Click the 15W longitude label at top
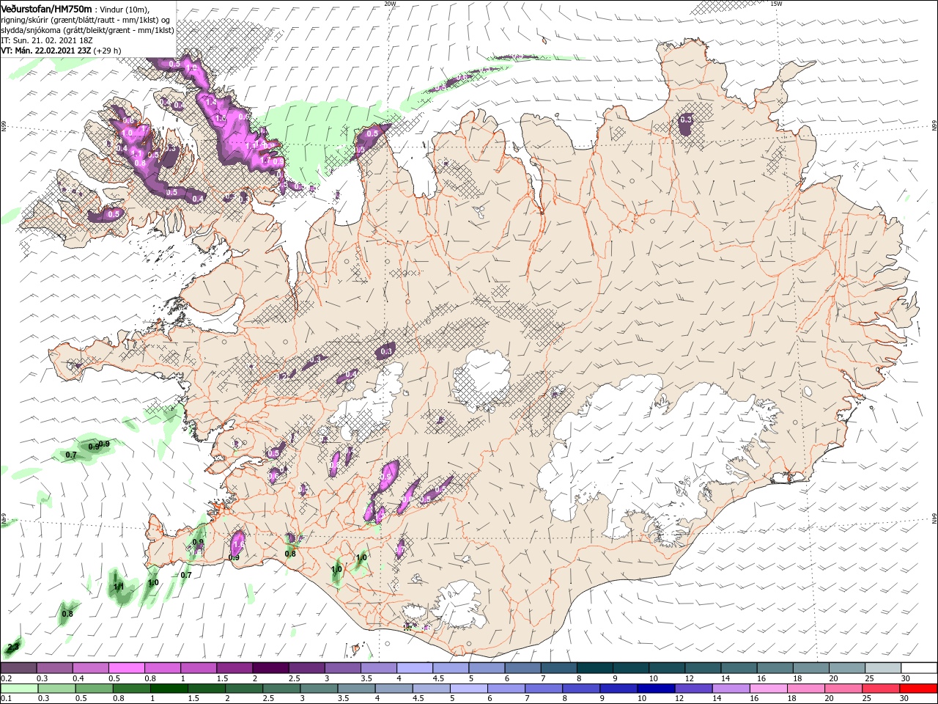Viewport: 938px width, 704px height. (776, 4)
